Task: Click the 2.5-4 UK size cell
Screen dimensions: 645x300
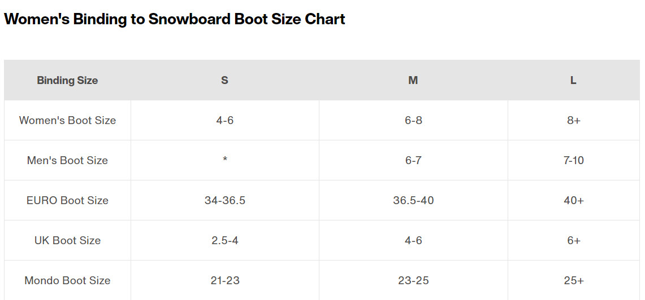Action: [224, 240]
